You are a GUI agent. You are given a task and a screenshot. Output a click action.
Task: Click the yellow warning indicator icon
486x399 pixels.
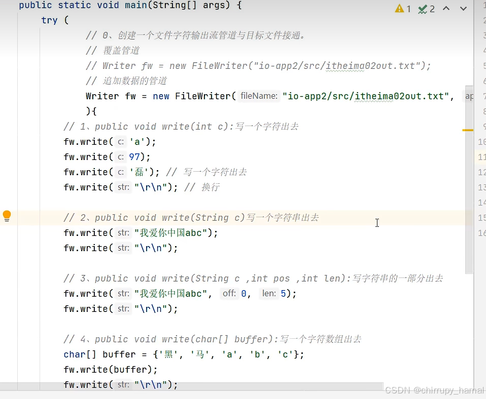[x=399, y=9]
